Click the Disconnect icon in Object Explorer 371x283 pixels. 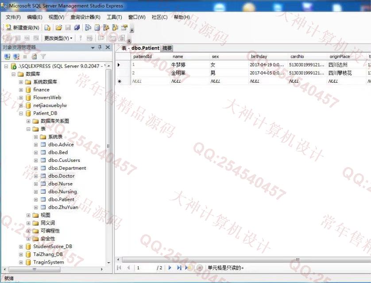click(16, 57)
